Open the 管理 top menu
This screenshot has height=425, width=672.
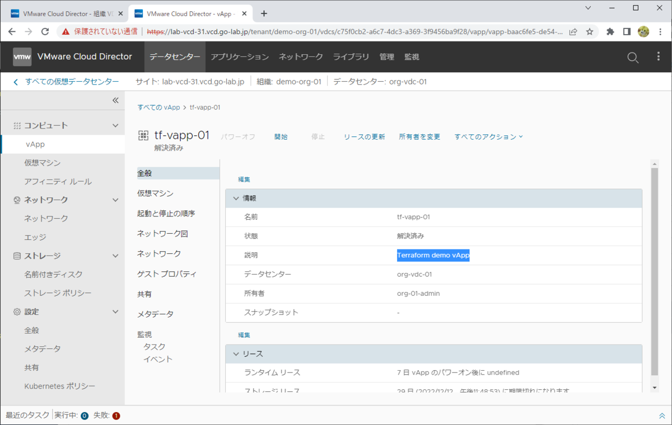[387, 57]
